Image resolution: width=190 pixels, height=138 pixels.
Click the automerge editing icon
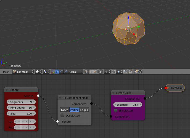131,72
